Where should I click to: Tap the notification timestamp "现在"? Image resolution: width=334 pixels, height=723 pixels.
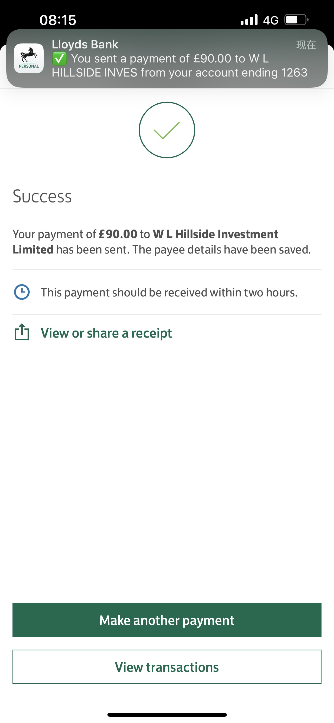306,45
